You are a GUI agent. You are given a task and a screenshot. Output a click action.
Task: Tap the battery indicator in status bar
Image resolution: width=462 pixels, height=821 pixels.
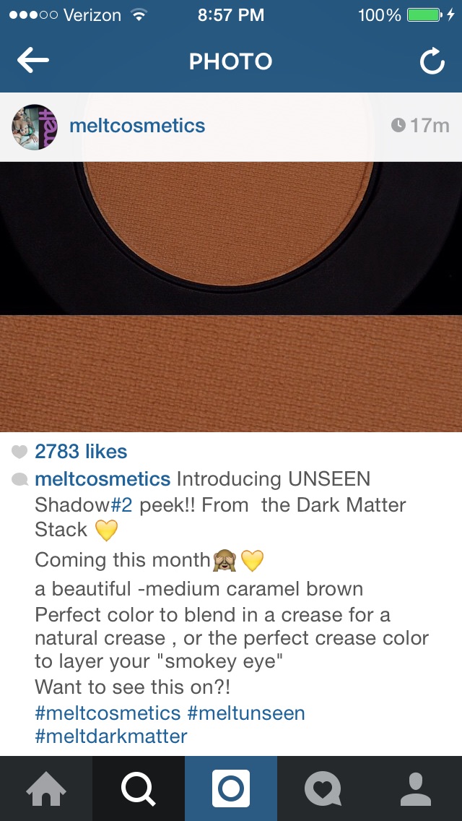(x=424, y=15)
